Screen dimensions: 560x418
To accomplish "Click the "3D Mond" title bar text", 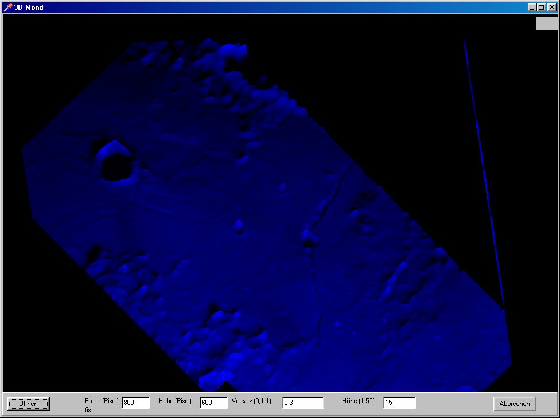I will 29,7.
